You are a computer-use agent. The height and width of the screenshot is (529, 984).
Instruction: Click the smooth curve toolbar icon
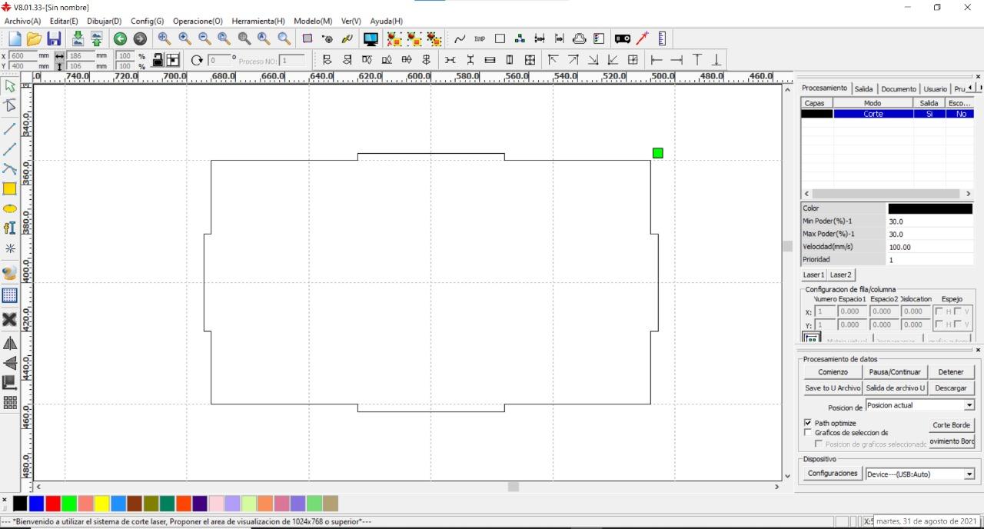(x=460, y=39)
